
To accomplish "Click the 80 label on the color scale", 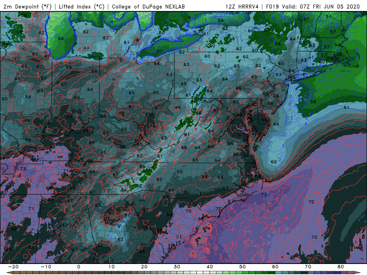I will (341, 267).
